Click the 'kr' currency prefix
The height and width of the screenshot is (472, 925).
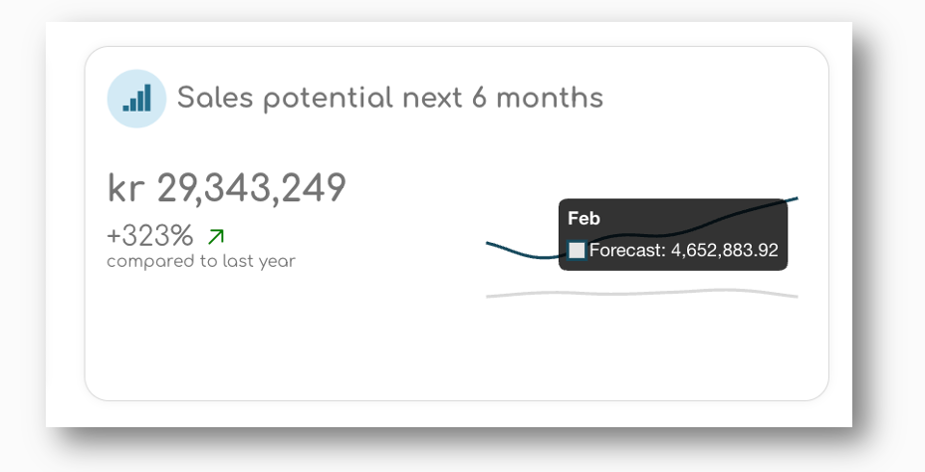125,188
